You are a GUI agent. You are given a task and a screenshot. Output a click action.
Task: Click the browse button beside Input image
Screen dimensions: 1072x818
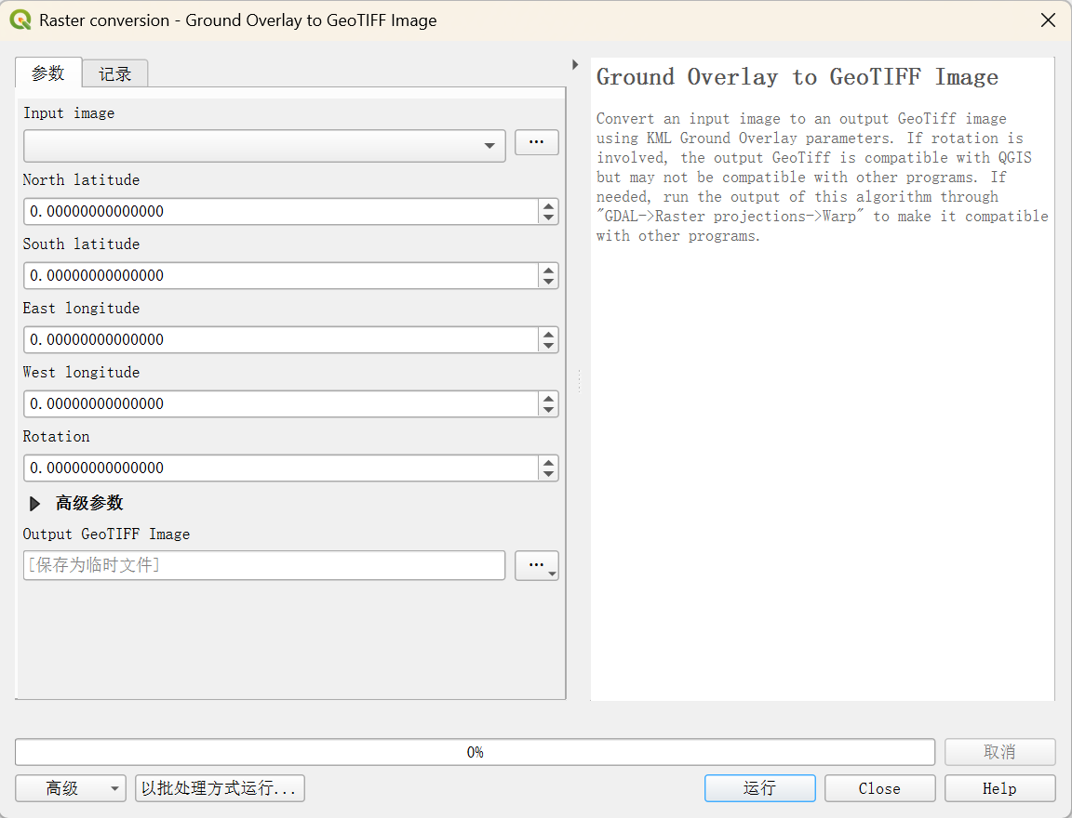536,142
